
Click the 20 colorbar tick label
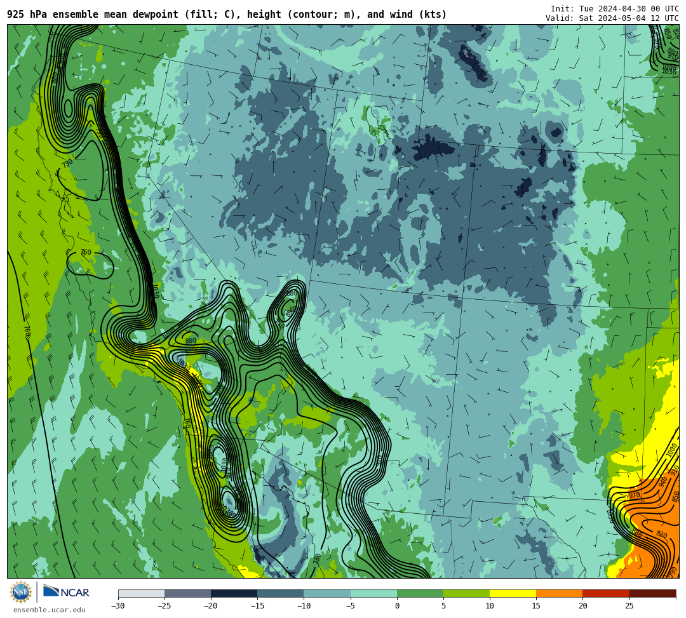click(582, 606)
